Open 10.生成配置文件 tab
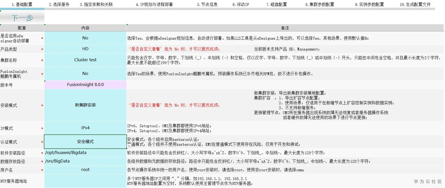 point(415,4)
